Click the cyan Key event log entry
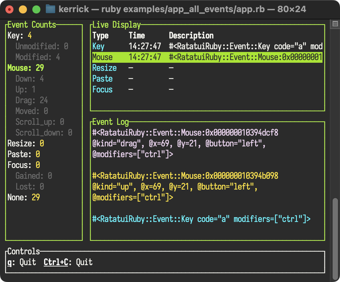The height and width of the screenshot is (282, 340). [x=201, y=219]
